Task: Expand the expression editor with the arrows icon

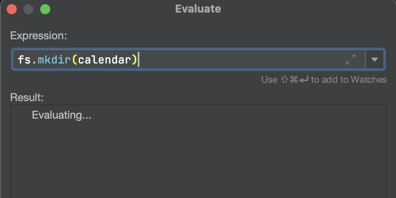Action: (x=350, y=59)
